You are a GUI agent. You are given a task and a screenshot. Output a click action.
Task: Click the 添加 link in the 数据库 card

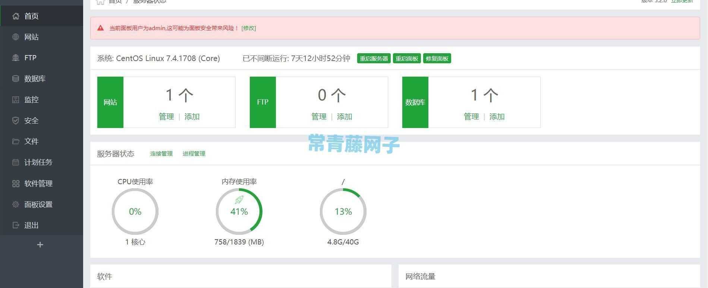pos(497,117)
